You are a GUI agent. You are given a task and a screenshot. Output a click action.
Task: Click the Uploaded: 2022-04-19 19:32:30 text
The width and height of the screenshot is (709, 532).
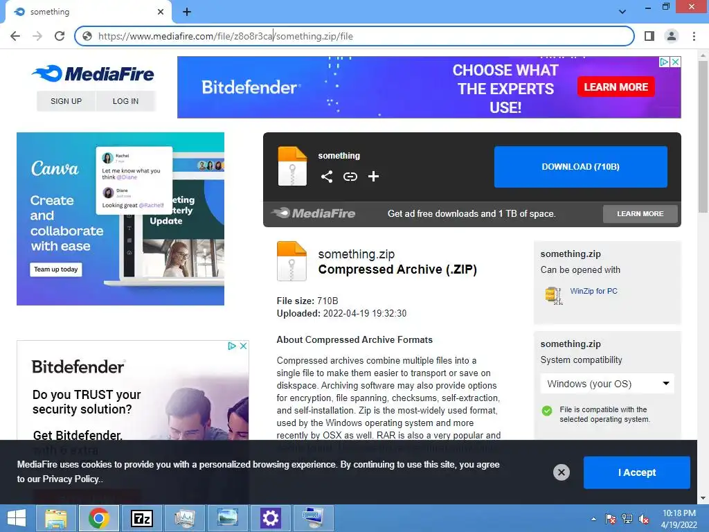[341, 313]
